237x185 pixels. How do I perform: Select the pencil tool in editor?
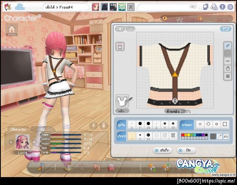(228, 46)
